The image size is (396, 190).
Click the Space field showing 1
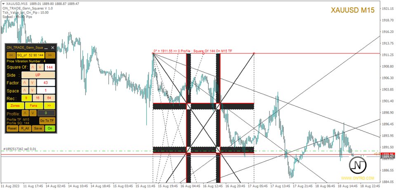pyautogui.click(x=46, y=90)
